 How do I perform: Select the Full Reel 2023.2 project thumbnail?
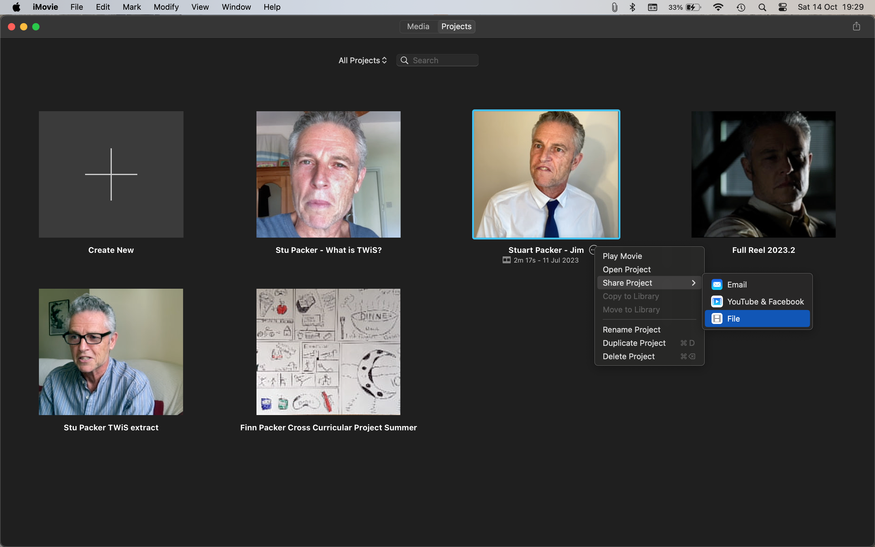(x=763, y=174)
